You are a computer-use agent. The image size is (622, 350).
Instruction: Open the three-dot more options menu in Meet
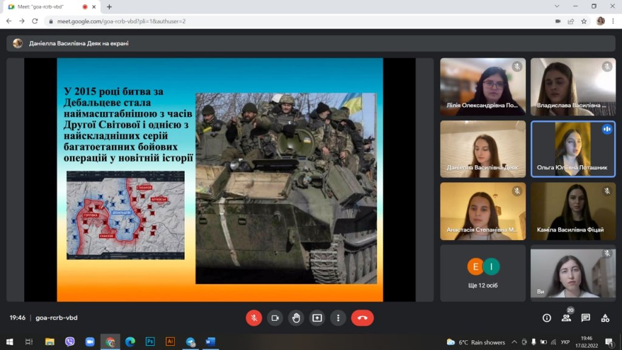pyautogui.click(x=338, y=318)
